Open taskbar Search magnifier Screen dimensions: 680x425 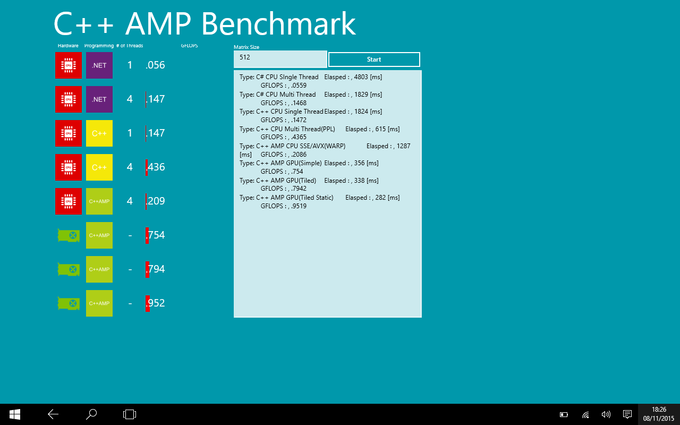[91, 414]
